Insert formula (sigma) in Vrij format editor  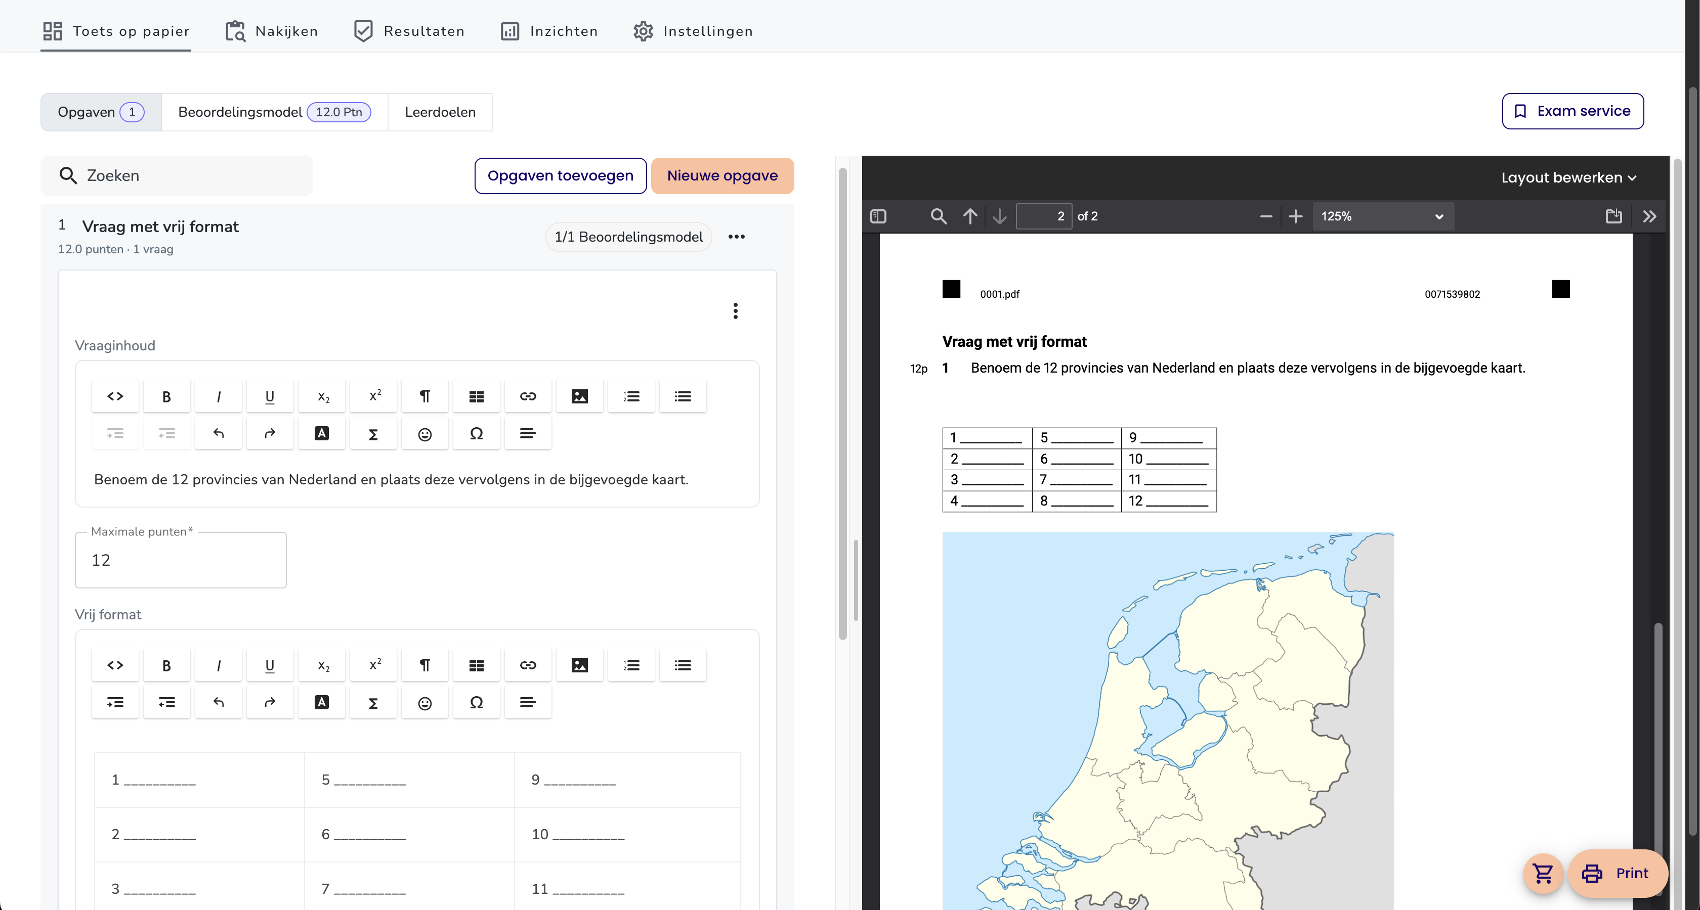(373, 702)
